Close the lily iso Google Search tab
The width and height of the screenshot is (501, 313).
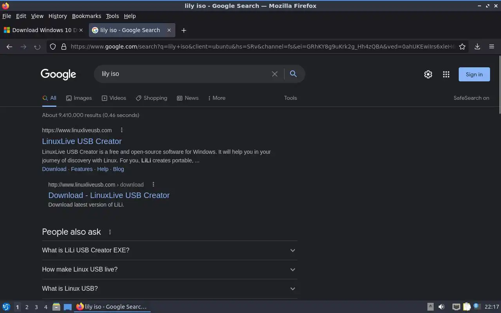[169, 30]
